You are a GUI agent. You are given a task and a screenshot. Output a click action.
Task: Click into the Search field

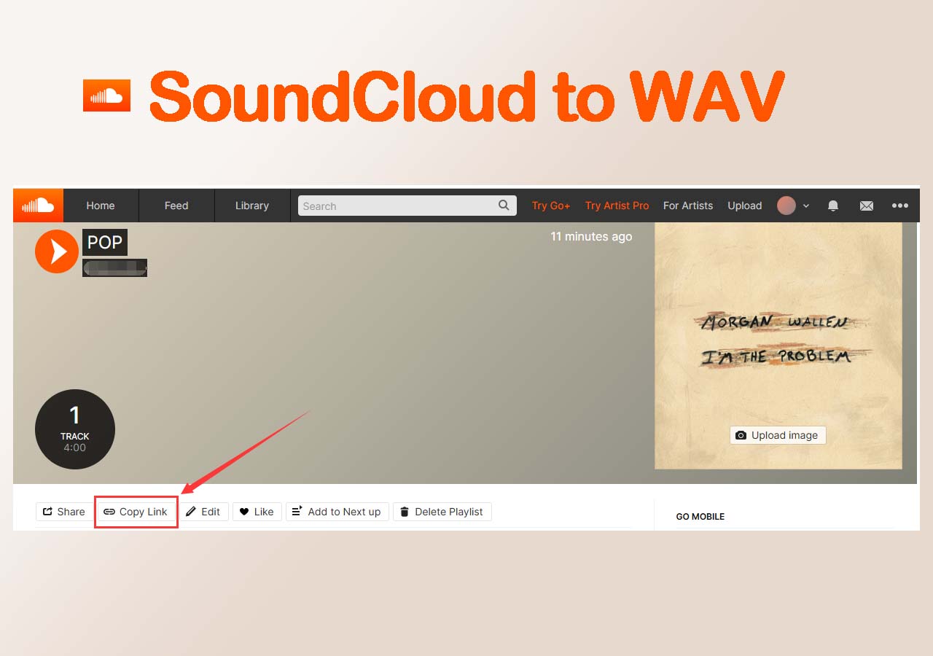(x=407, y=206)
